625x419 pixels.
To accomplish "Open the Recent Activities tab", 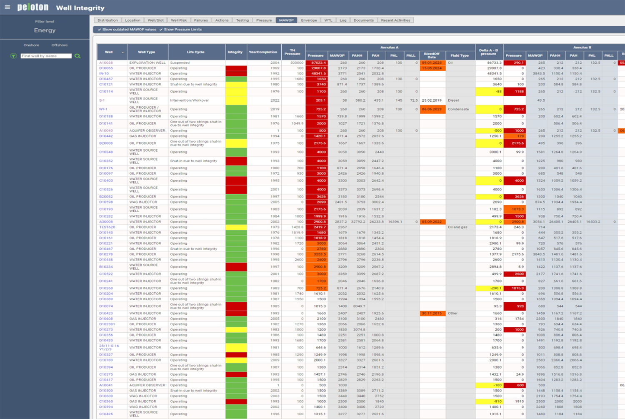I will click(x=395, y=20).
